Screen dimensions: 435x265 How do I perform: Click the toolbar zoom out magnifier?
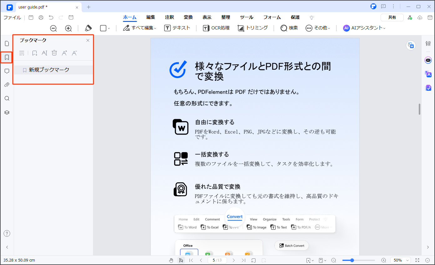pos(53,28)
